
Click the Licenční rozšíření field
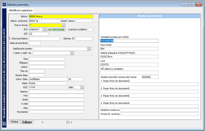pyautogui.click(x=90, y=30)
